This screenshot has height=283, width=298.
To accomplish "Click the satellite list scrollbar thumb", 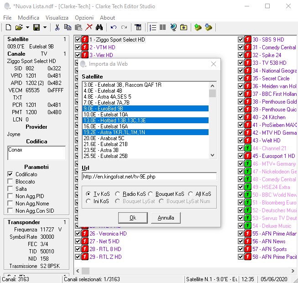I will point(213,93).
